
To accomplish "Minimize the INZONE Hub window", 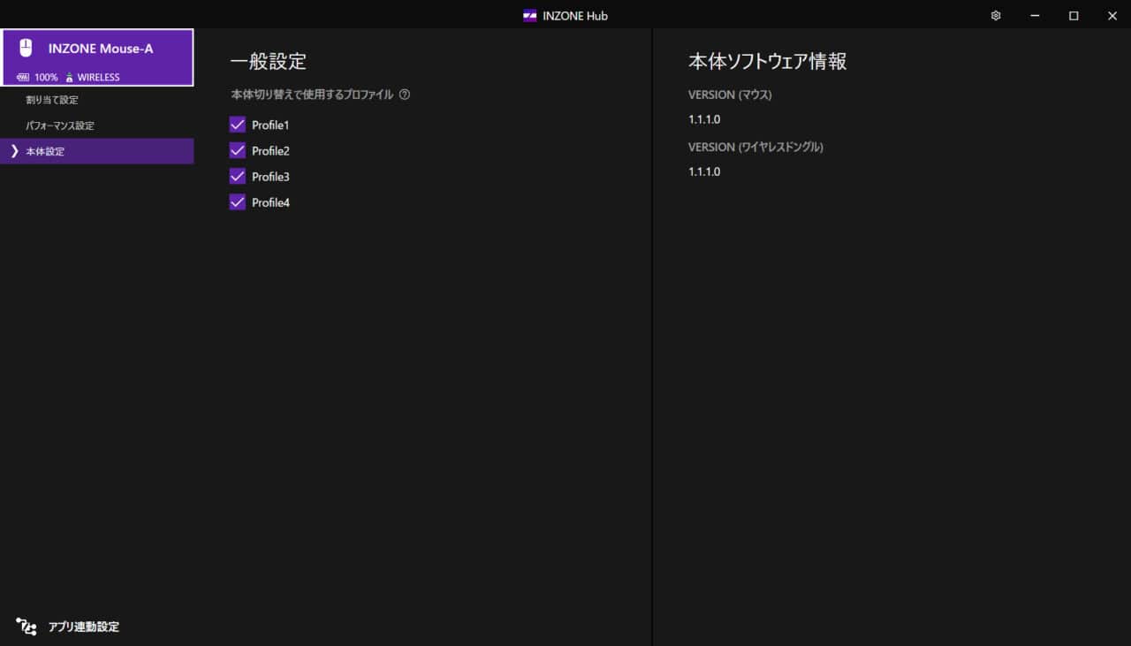I will coord(1035,16).
